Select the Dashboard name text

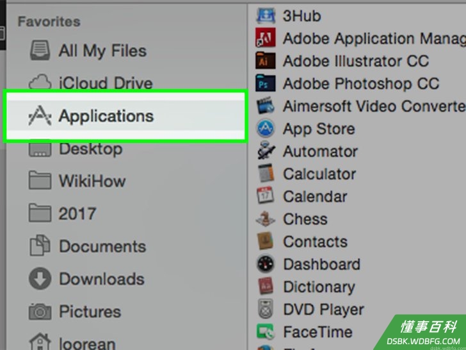point(321,264)
